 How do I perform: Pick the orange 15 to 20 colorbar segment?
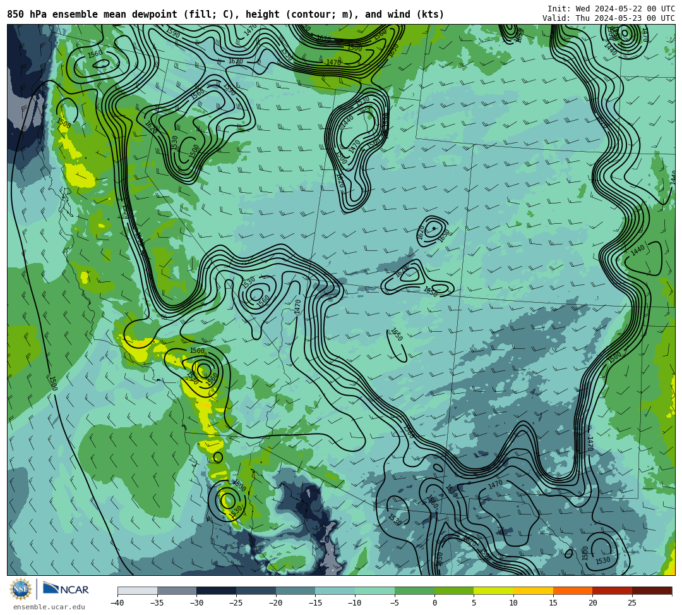click(x=573, y=591)
